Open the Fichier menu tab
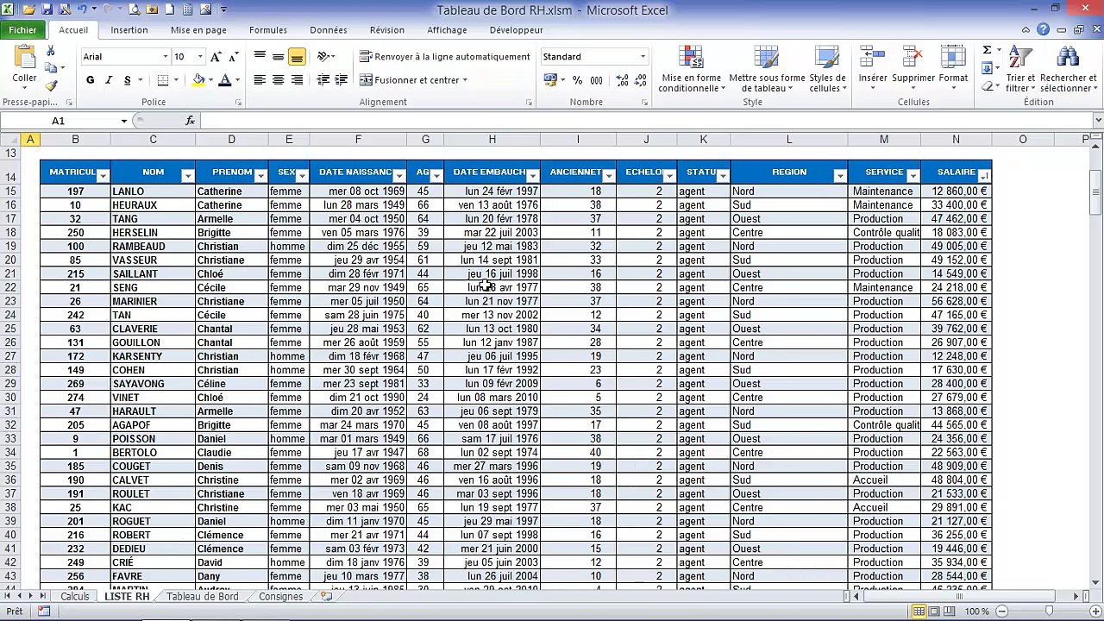 [23, 30]
